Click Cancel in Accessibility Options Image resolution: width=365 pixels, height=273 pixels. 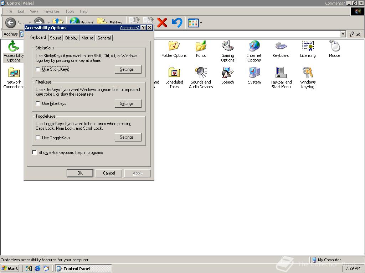coord(109,173)
